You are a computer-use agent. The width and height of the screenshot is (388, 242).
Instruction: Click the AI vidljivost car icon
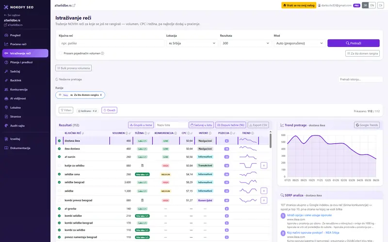click(x=6, y=99)
